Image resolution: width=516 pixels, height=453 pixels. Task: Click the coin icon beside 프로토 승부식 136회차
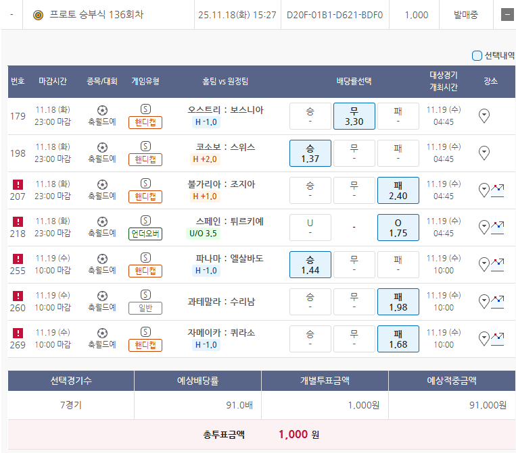[38, 15]
